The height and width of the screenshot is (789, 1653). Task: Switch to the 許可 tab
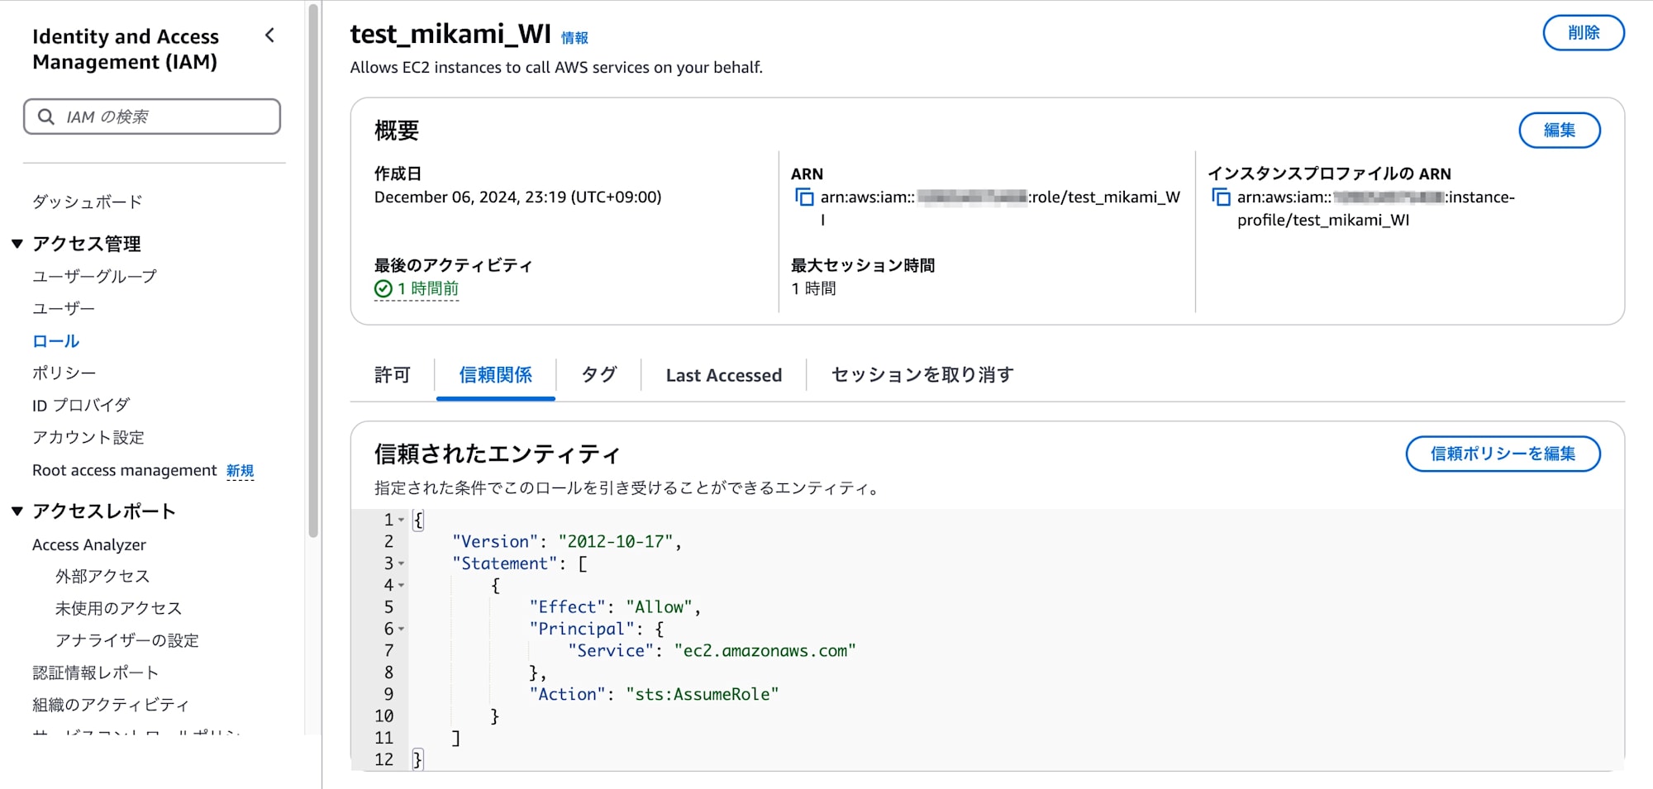click(393, 375)
